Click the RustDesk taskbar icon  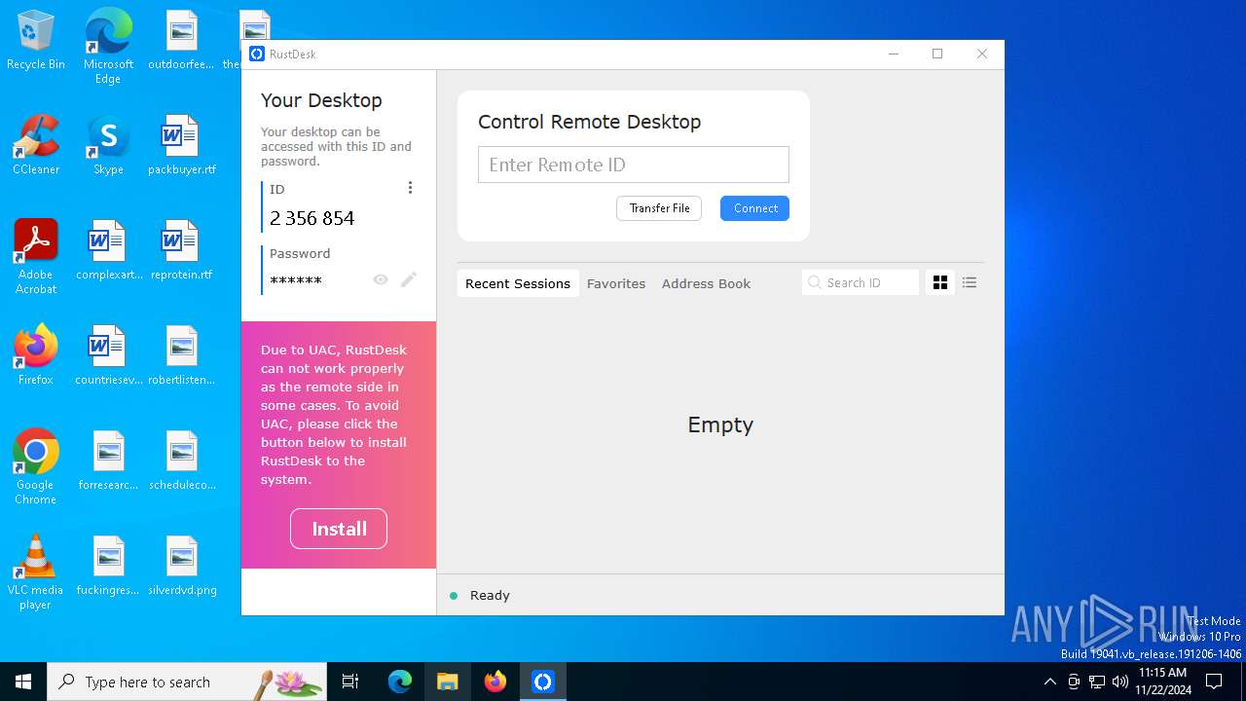pos(543,682)
